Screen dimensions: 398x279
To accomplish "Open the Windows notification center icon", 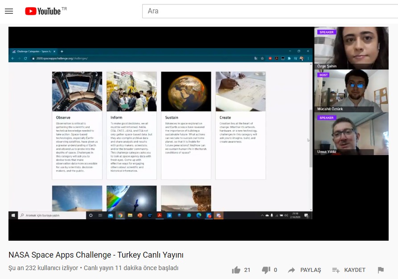I will point(306,216).
